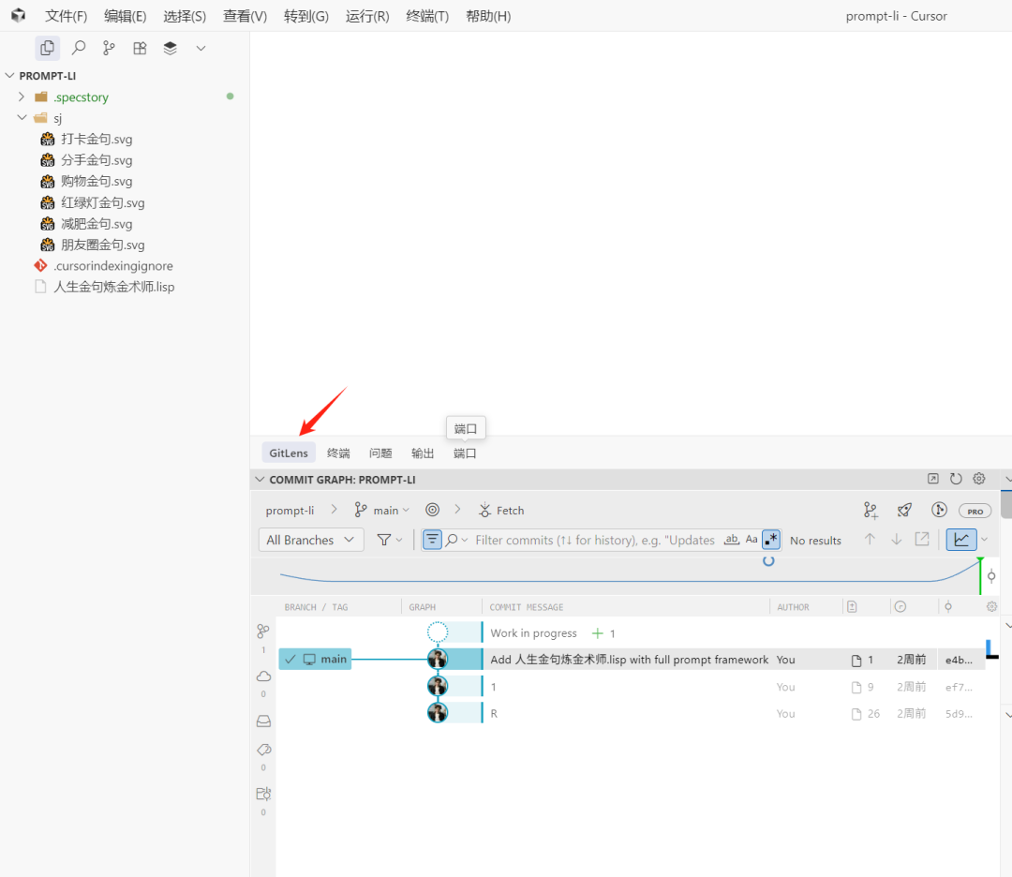Open commit graph in editor area icon

point(933,479)
